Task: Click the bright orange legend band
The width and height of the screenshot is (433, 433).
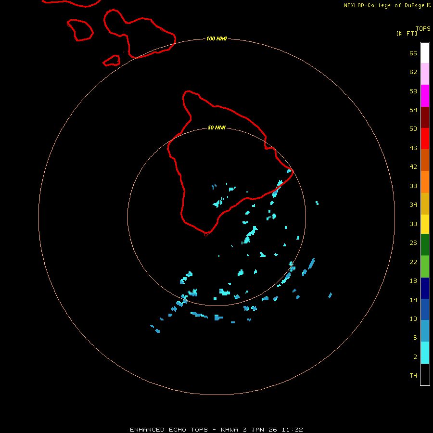Action: click(x=425, y=182)
